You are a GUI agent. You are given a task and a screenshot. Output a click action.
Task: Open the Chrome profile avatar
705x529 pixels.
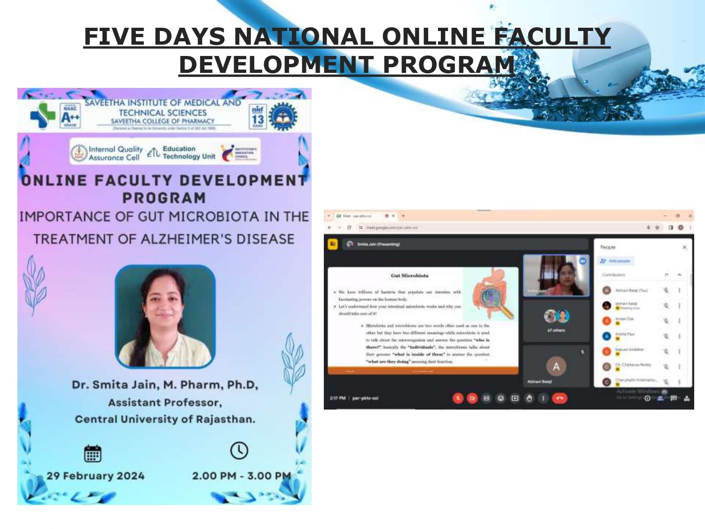tap(680, 228)
